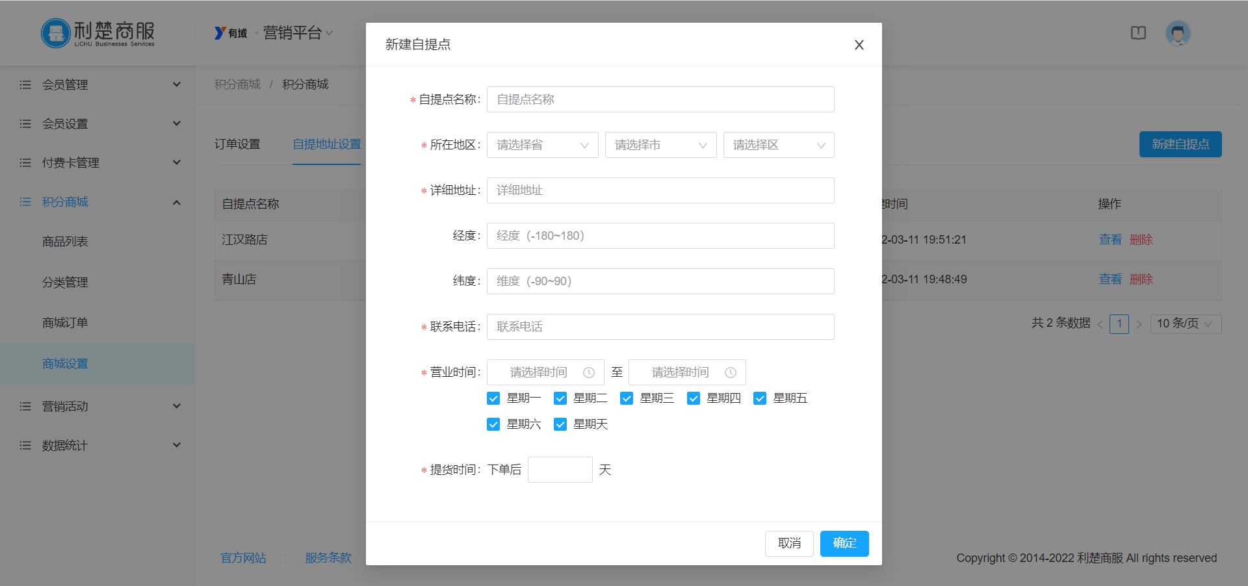Image resolution: width=1248 pixels, height=586 pixels.
Task: Focus the 纬度 latitude input field
Action: pyautogui.click(x=660, y=281)
